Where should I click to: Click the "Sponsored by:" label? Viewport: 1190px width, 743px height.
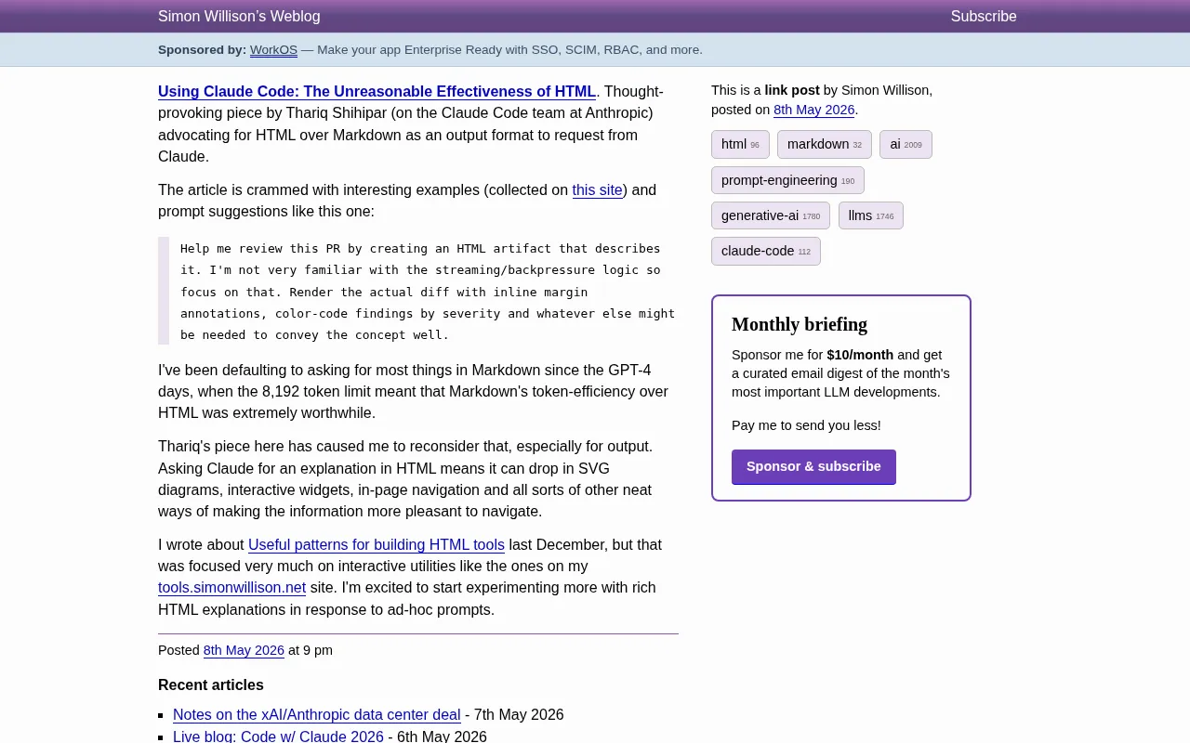(x=202, y=50)
